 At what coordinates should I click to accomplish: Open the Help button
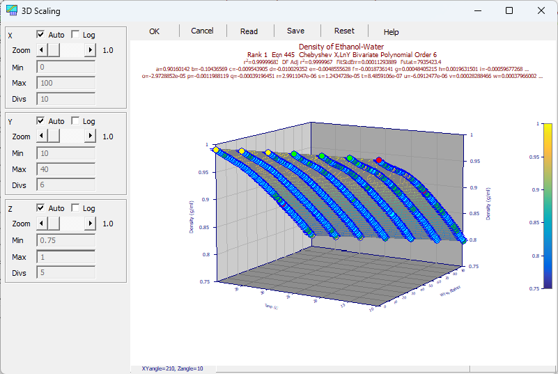pos(391,32)
